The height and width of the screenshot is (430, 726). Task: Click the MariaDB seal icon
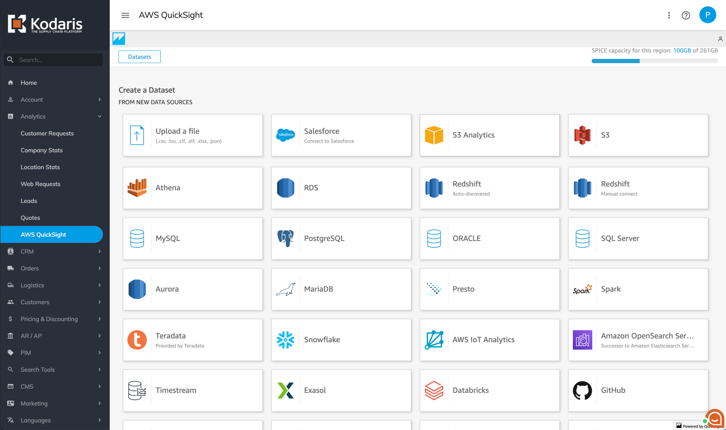pyautogui.click(x=286, y=289)
